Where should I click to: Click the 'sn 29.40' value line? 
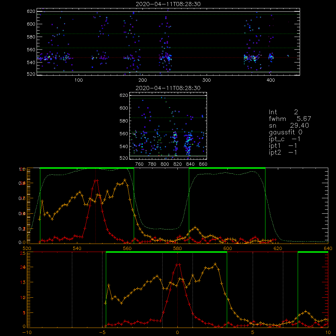[x=289, y=126]
